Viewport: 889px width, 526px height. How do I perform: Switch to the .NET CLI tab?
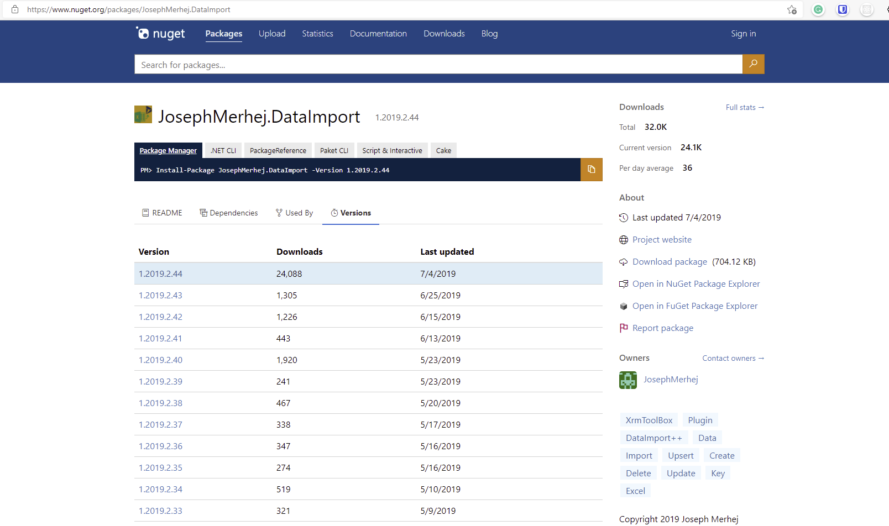click(223, 150)
